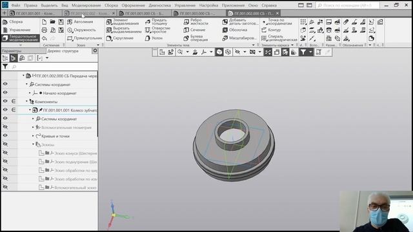This screenshot has height=232, width=413.
Task: Select the Сечение section tool
Action: coord(194,30)
